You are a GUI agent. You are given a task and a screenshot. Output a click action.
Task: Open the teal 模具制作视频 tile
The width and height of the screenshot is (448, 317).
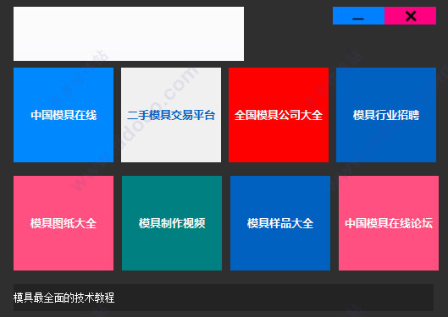coord(172,223)
